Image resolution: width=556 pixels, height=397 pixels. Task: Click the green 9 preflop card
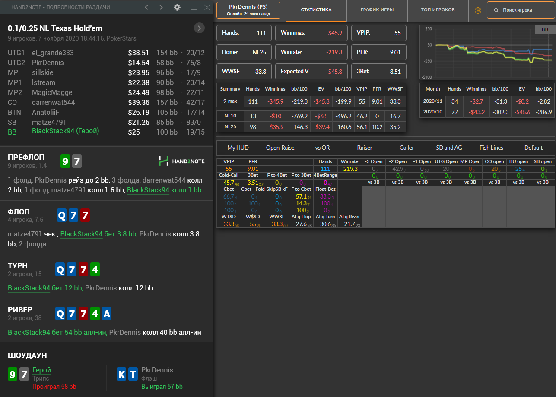click(x=65, y=161)
